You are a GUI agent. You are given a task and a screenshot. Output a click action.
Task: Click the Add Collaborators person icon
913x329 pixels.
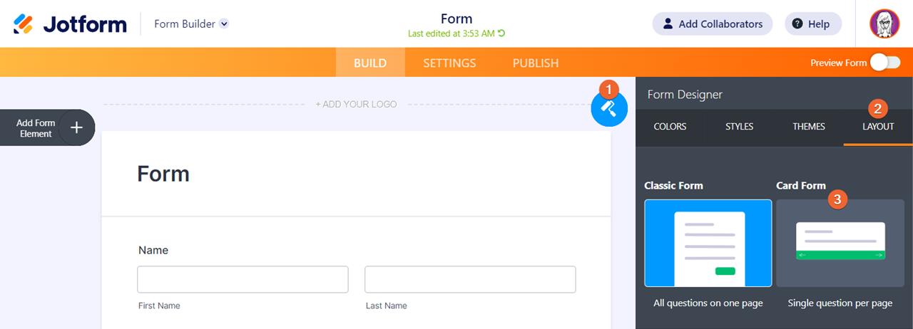click(668, 23)
